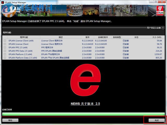The height and width of the screenshot is (125, 167).
Task: Click the 214.26 size value
Action: [159, 51]
